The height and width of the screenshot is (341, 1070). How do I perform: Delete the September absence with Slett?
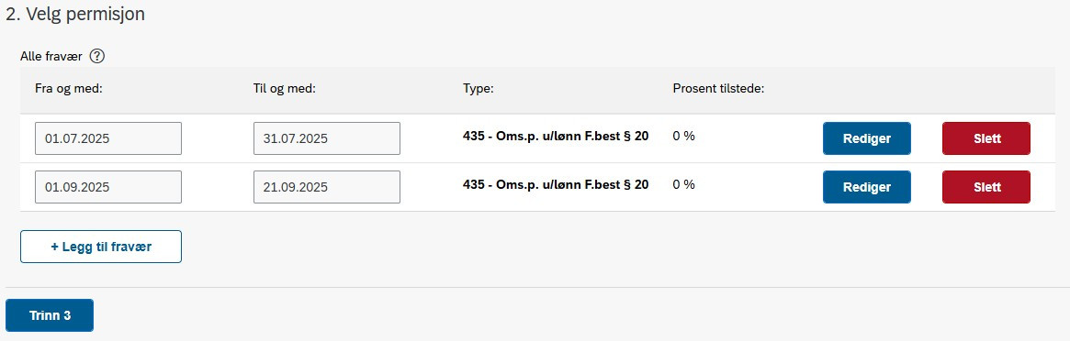[986, 186]
